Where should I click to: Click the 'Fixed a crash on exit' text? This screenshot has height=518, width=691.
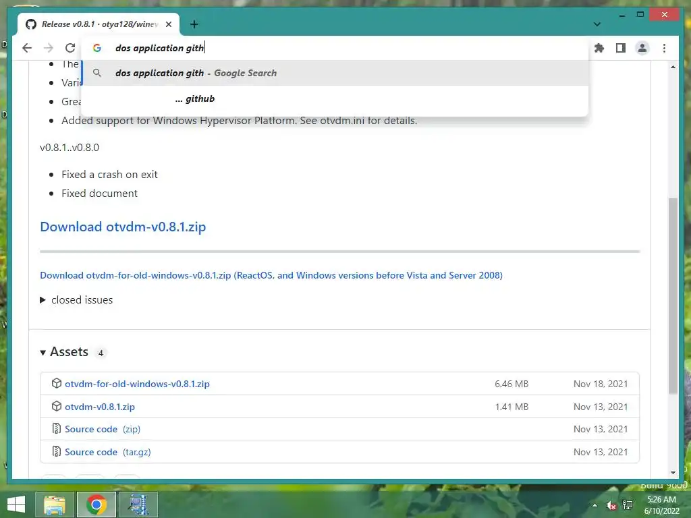coord(110,175)
